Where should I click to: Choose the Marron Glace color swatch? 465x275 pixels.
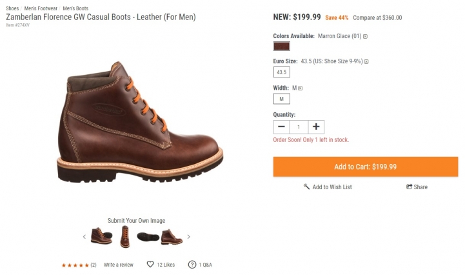[x=281, y=46]
